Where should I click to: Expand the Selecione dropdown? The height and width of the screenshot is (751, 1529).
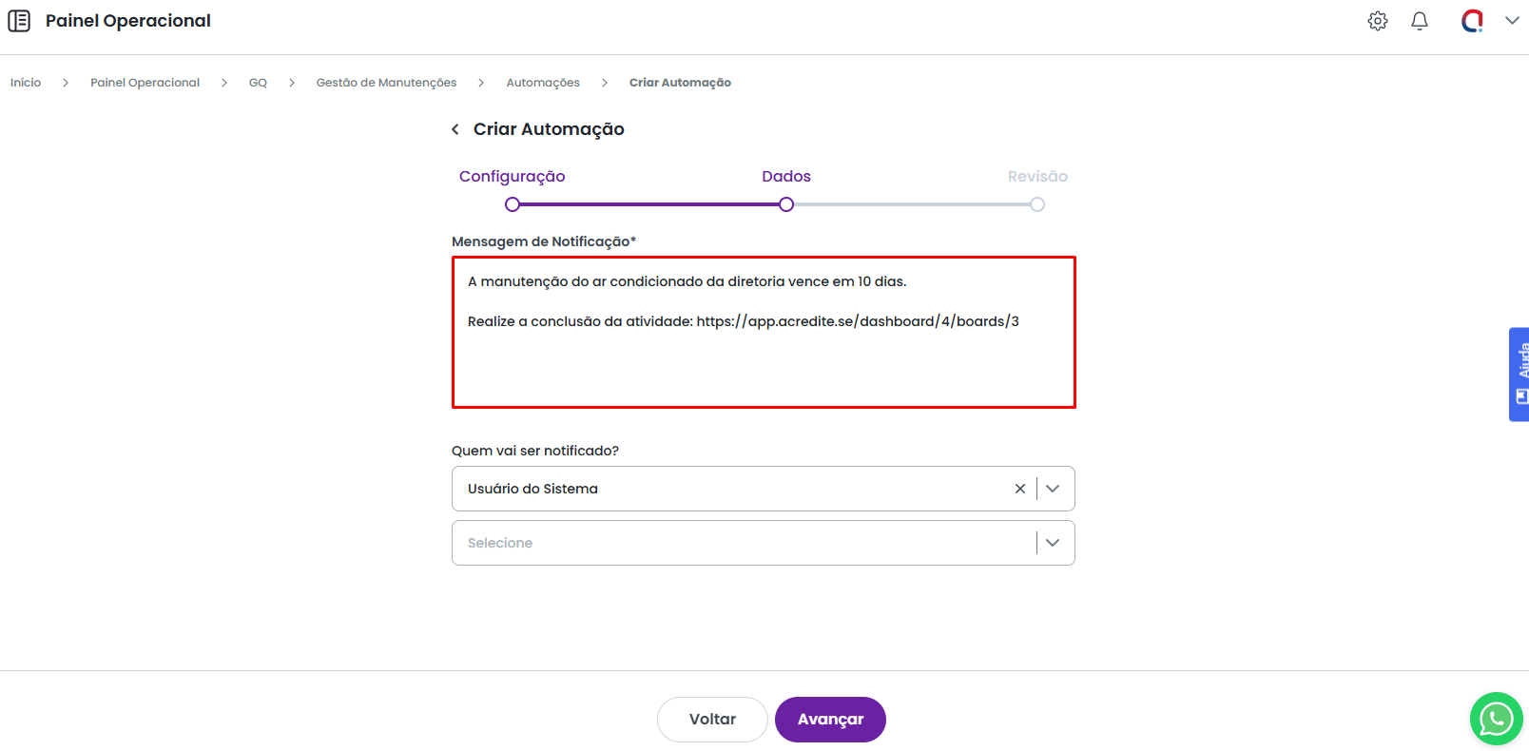click(1053, 543)
